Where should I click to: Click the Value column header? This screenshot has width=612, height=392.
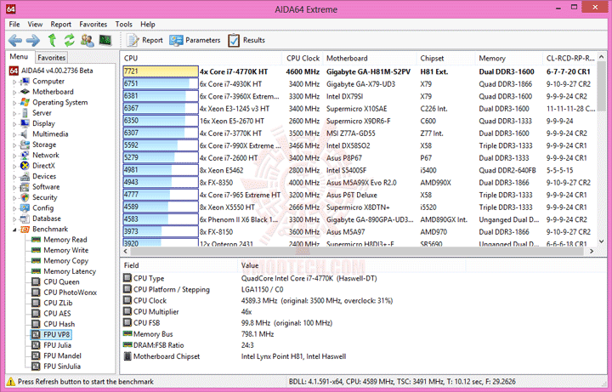pyautogui.click(x=351, y=265)
